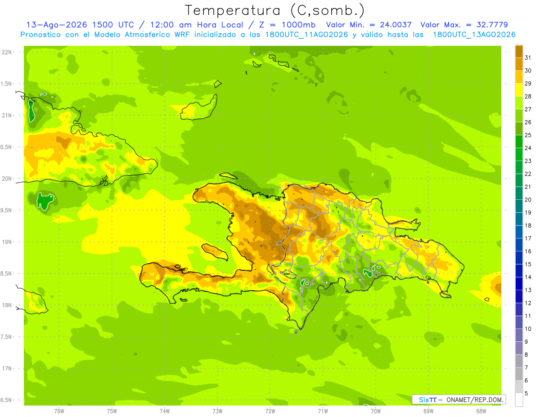Click legend value label 31

(x=528, y=58)
